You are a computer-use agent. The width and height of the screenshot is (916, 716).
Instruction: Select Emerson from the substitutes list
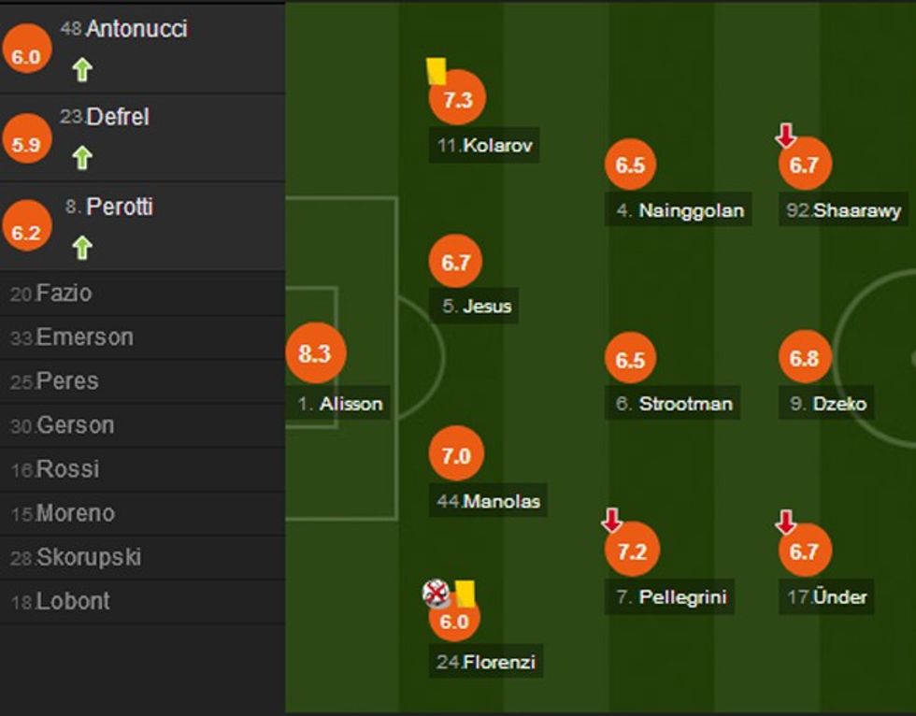pos(84,337)
